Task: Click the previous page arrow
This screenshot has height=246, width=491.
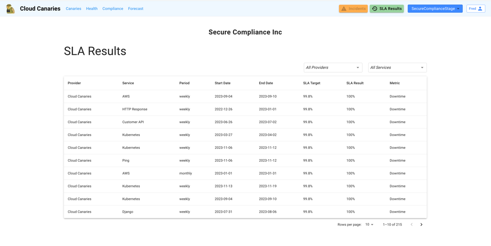Action: pos(411,224)
